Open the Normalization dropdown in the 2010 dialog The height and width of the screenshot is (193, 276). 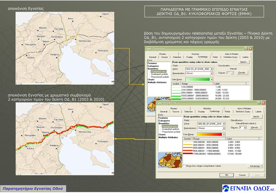coord(224,128)
